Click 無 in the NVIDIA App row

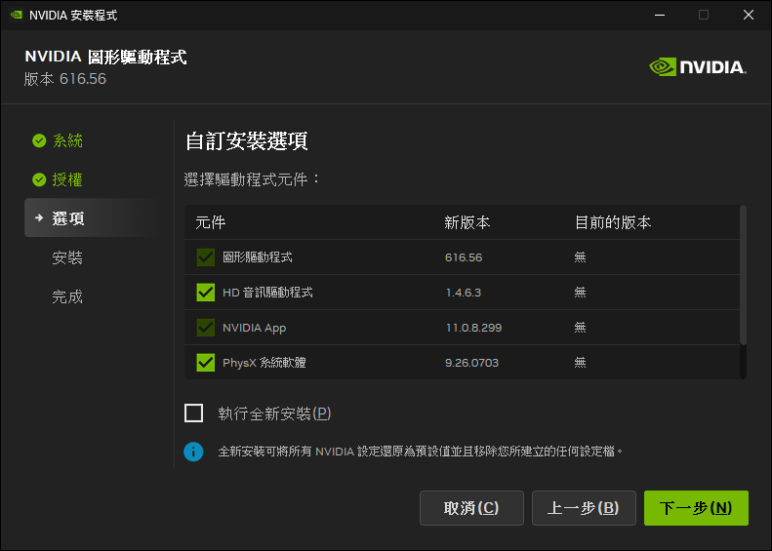pyautogui.click(x=580, y=327)
